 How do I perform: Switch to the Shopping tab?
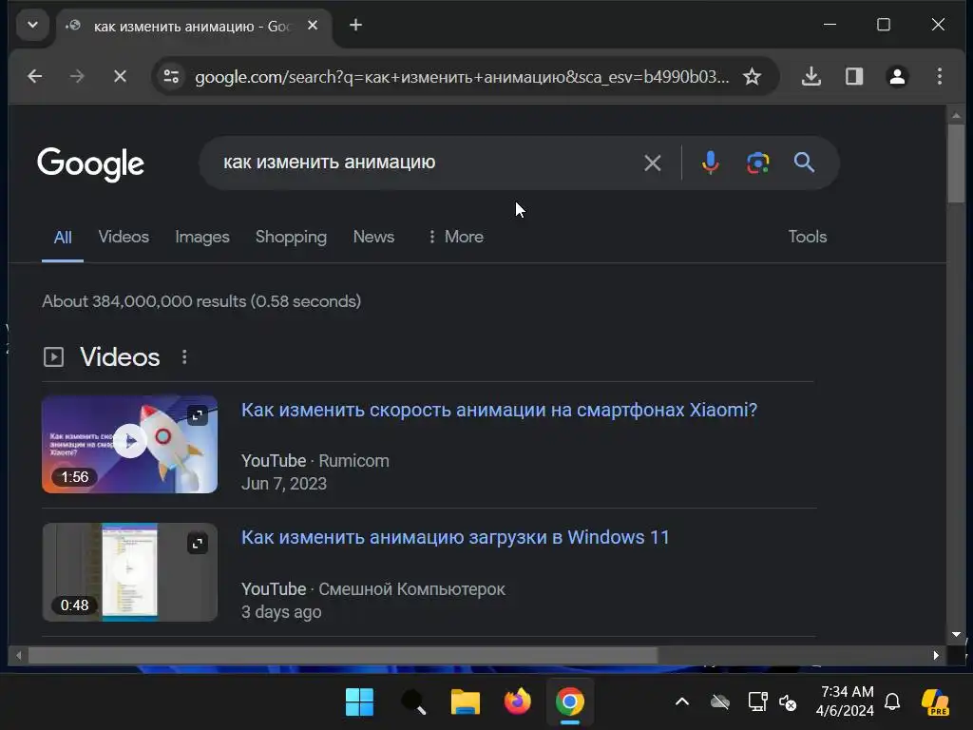291,237
